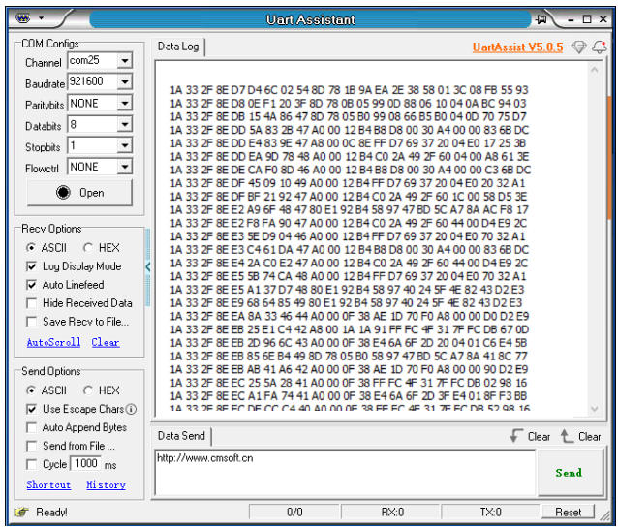Click the Send button
Image resolution: width=618 pixels, height=530 pixels.
click(569, 473)
